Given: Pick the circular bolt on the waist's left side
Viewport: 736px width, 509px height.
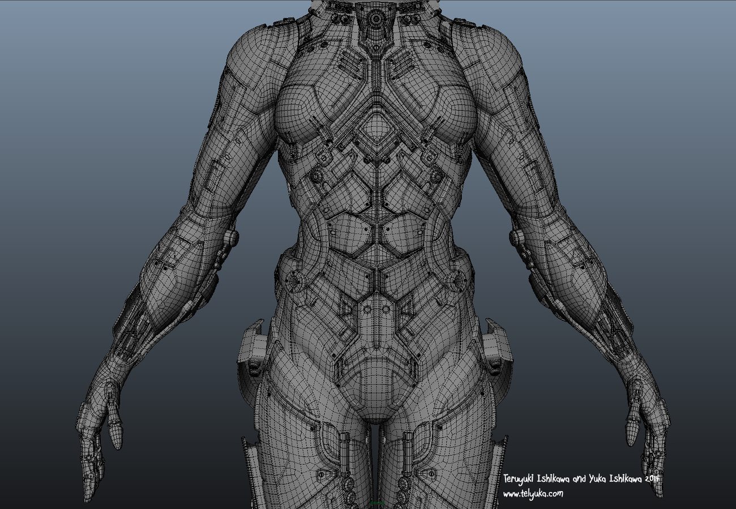Looking at the screenshot, I should coord(297,279).
